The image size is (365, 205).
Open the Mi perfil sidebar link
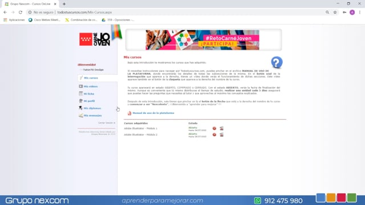point(89,101)
